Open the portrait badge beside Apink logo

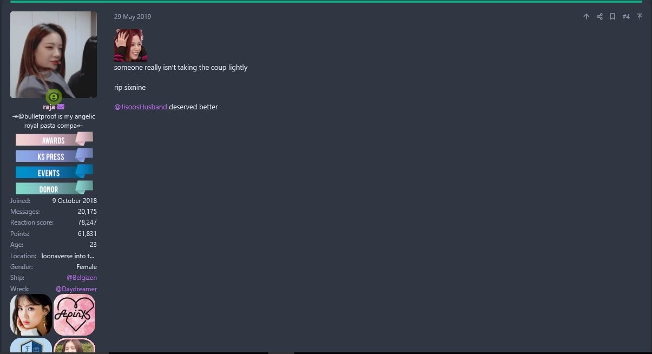pos(31,314)
